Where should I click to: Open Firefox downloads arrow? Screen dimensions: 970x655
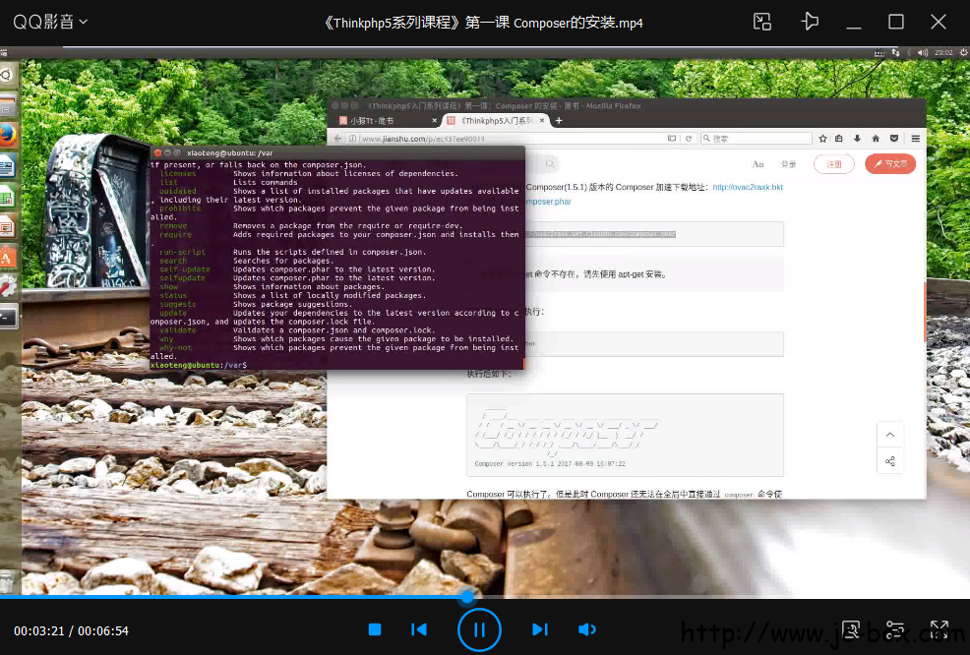[x=858, y=139]
